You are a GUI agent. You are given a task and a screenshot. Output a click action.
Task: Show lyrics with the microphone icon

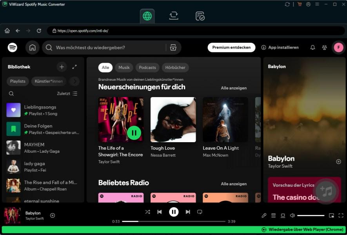(264, 215)
